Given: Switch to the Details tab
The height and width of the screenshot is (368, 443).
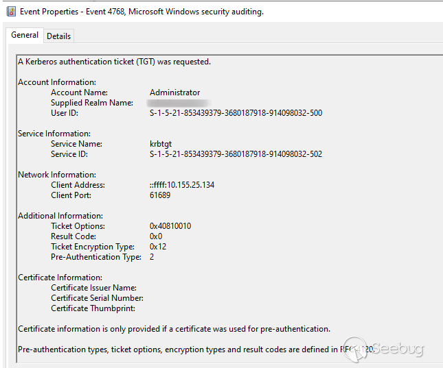Looking at the screenshot, I should click(58, 36).
